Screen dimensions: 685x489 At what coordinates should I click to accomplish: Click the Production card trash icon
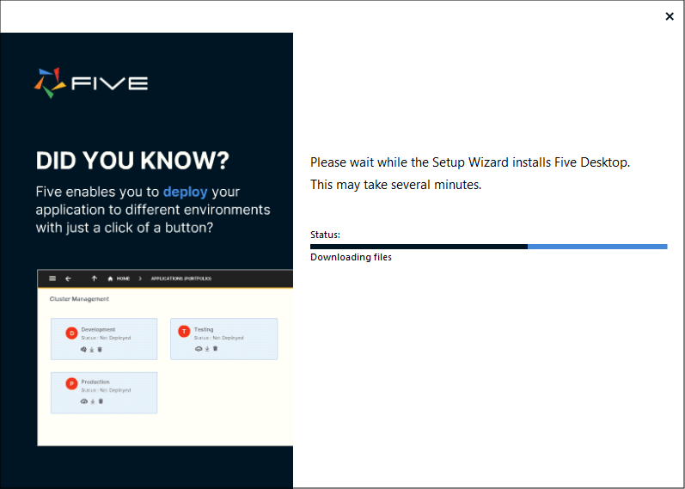(x=101, y=401)
